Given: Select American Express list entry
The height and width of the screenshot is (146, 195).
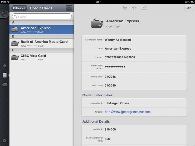Looking at the screenshot, I should click(41, 29).
